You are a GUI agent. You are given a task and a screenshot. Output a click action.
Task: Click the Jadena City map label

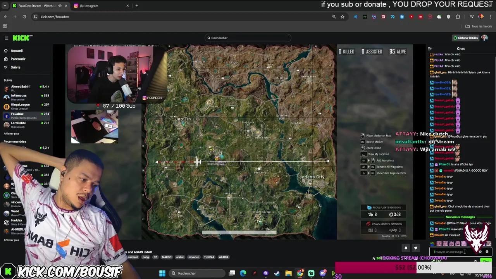[x=312, y=177]
